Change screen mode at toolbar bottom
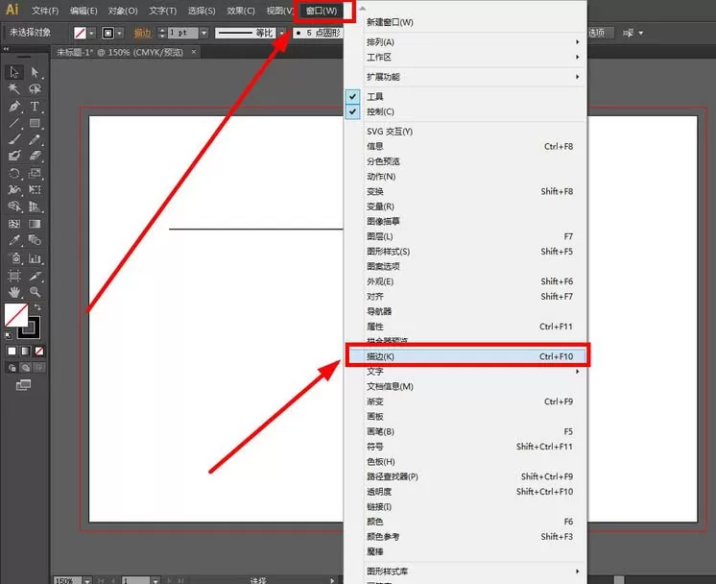The height and width of the screenshot is (584, 716). point(23,385)
